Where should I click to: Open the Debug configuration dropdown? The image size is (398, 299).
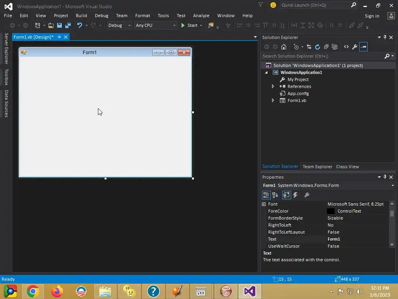pos(119,25)
